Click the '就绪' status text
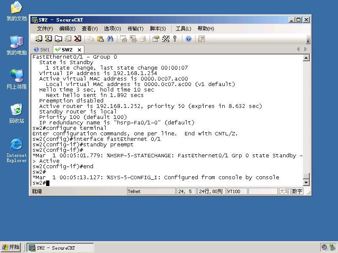The height and width of the screenshot is (253, 338). tap(37, 191)
